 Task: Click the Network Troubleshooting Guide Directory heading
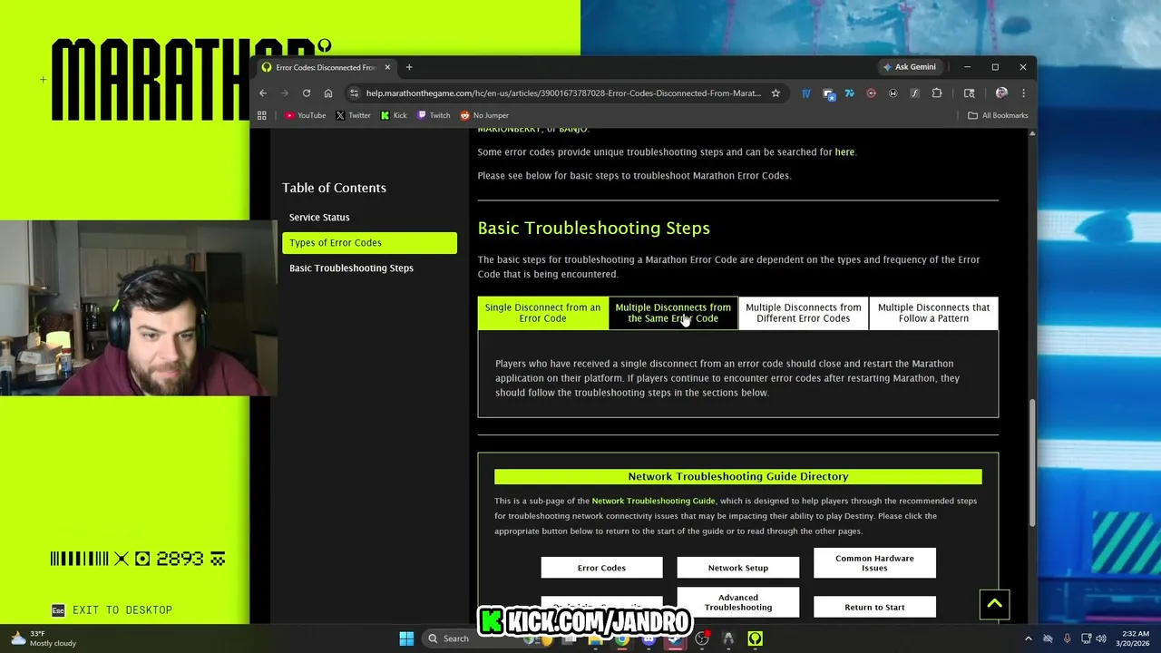click(x=738, y=477)
